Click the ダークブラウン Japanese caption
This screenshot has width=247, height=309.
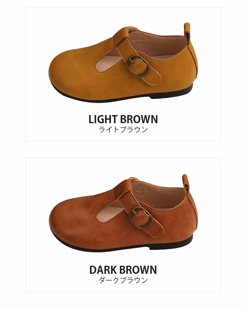pyautogui.click(x=123, y=280)
